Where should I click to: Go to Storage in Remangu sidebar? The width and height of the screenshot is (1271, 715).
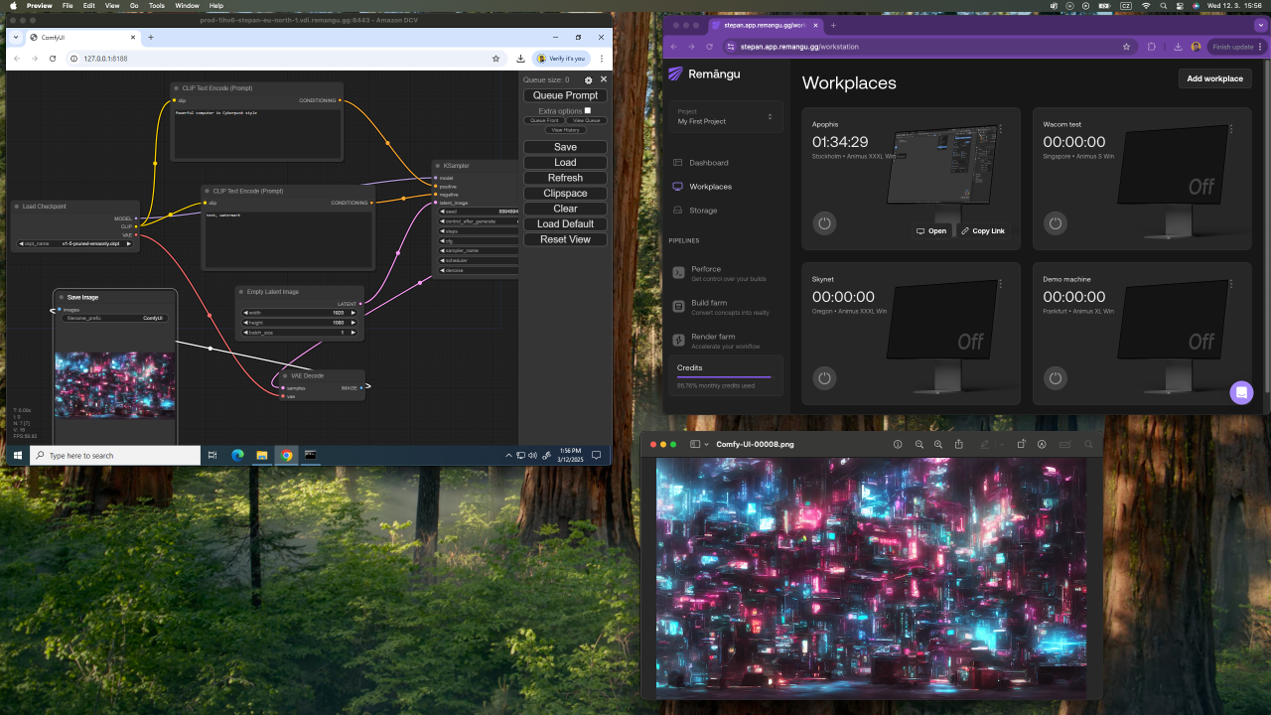pos(703,211)
